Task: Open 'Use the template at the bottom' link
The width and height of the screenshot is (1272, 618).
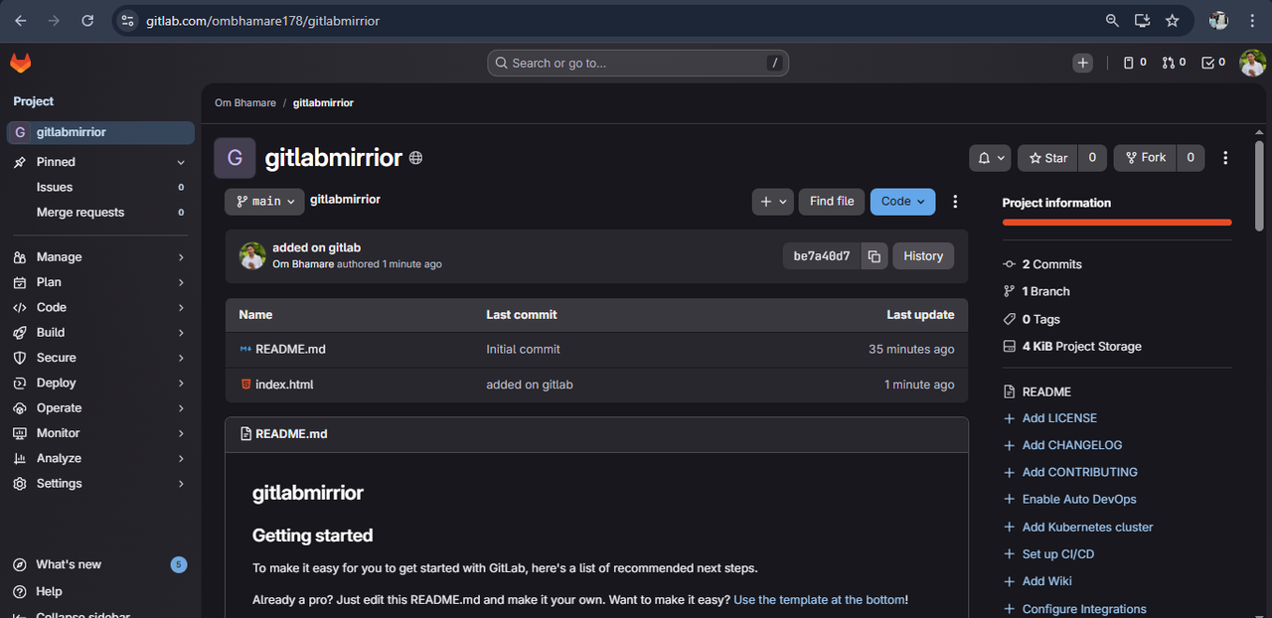Action: point(820,600)
